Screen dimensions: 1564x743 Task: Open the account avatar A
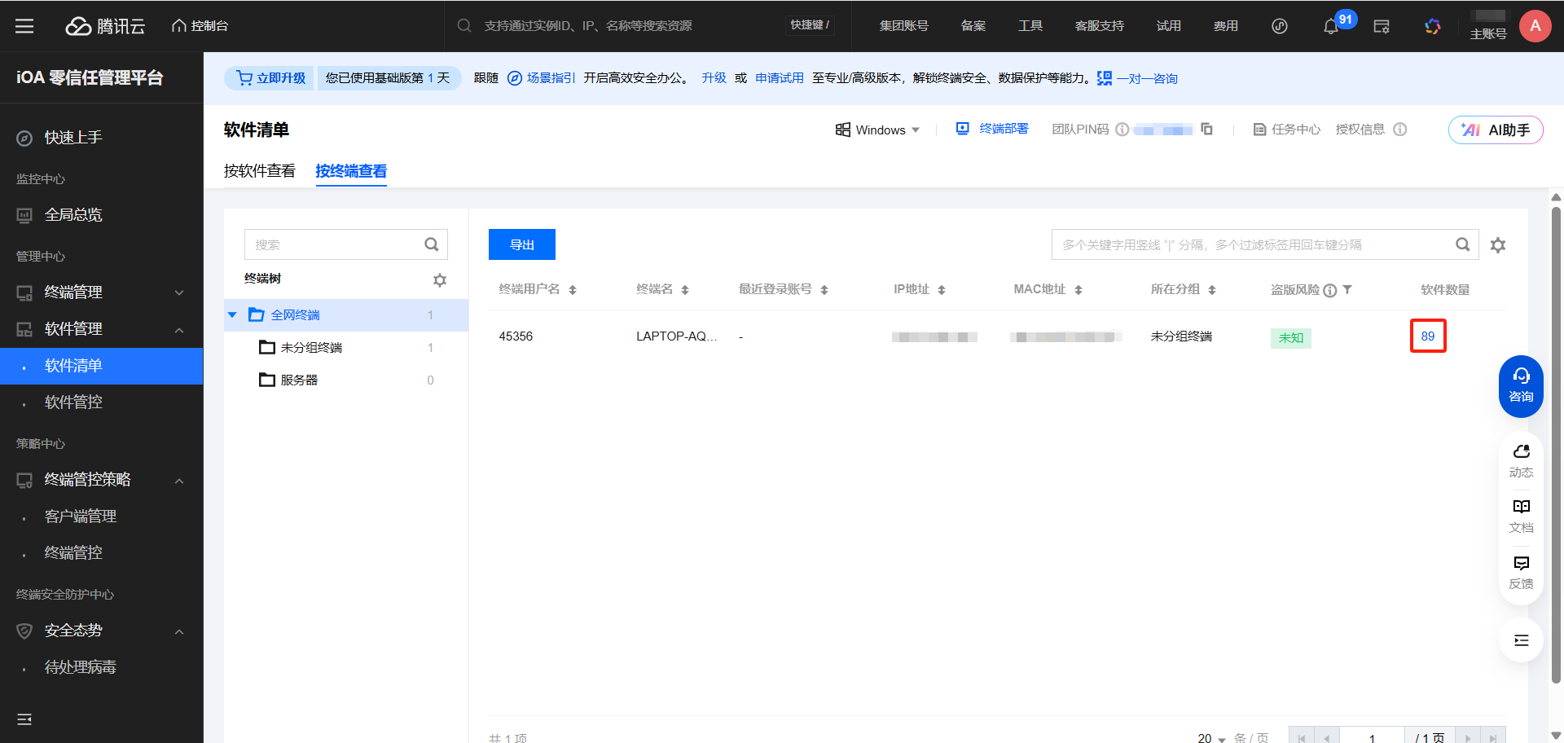click(x=1535, y=26)
